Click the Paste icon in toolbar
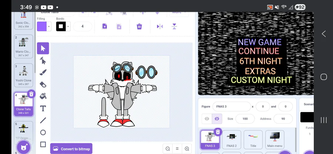The width and height of the screenshot is (333, 154). tap(119, 26)
